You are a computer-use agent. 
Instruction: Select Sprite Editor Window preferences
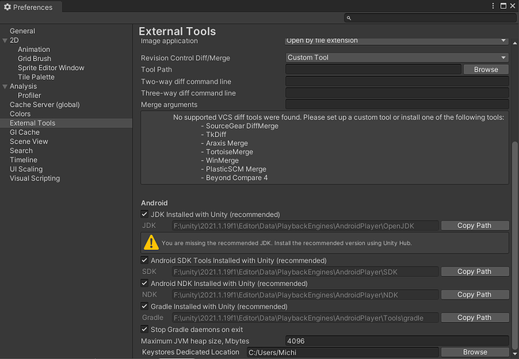[x=51, y=68]
